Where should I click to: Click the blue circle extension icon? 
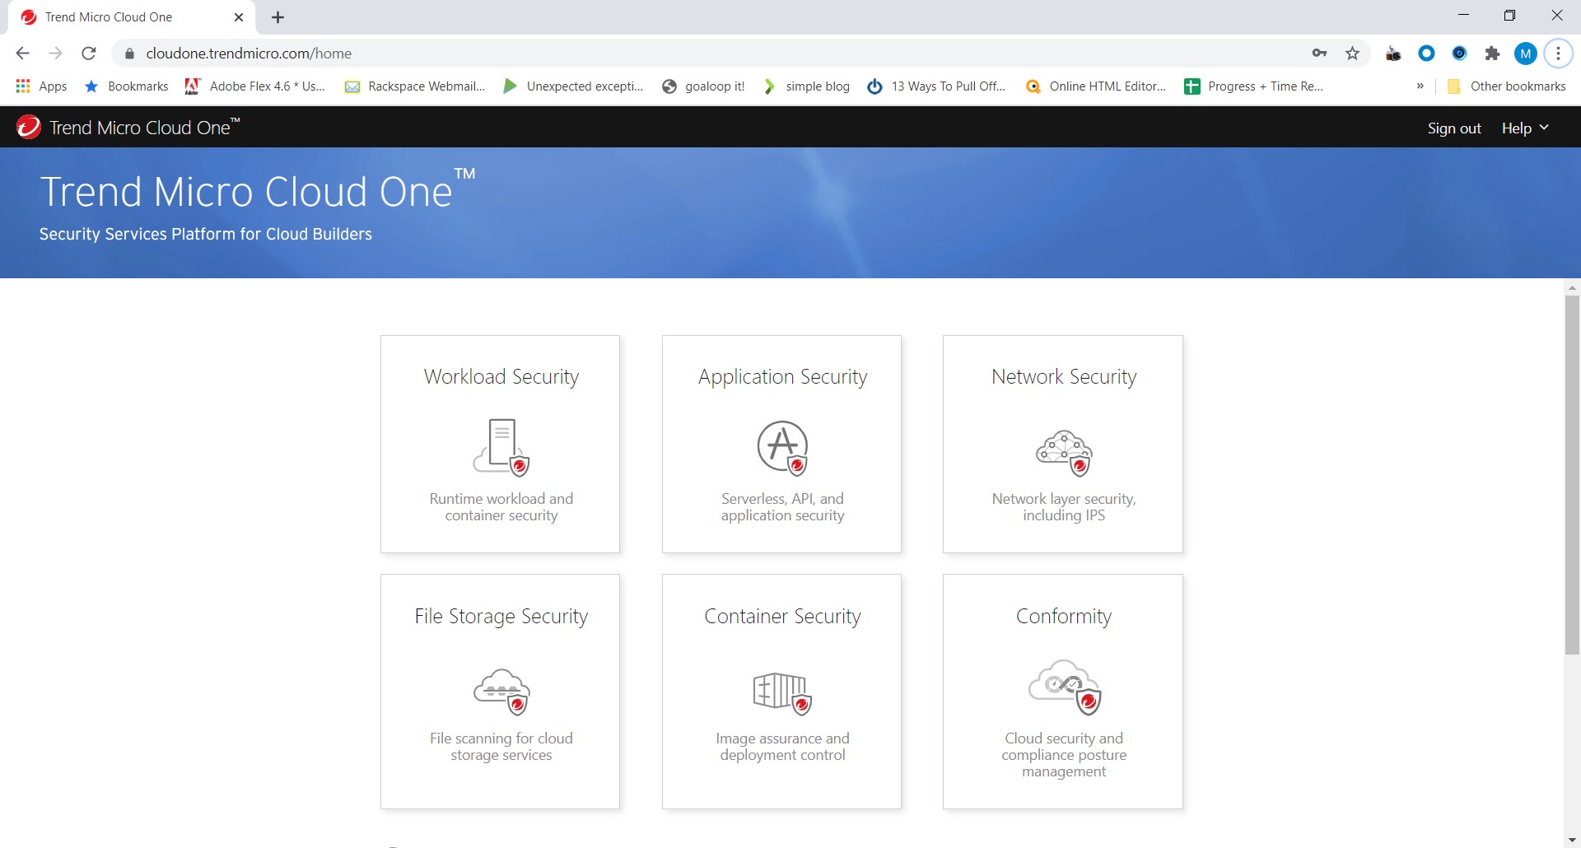1426,54
